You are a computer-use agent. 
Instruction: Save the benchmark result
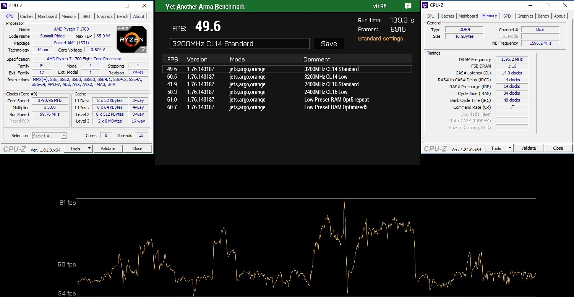coord(329,44)
